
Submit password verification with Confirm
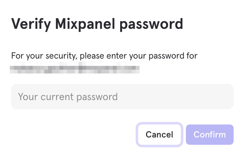point(210,134)
